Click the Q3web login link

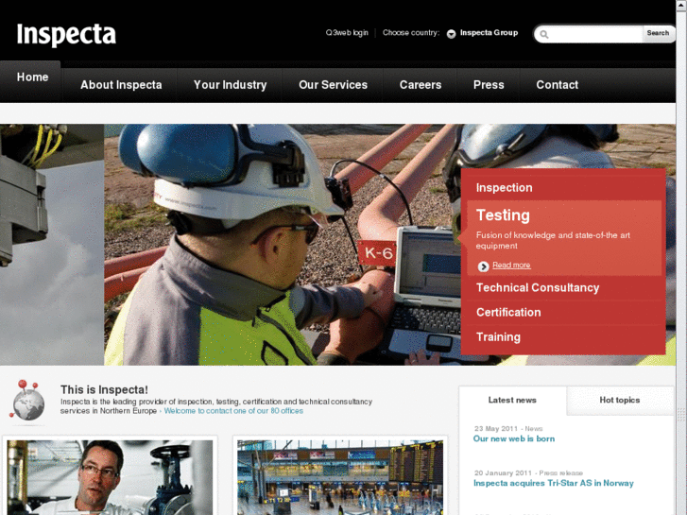point(347,33)
